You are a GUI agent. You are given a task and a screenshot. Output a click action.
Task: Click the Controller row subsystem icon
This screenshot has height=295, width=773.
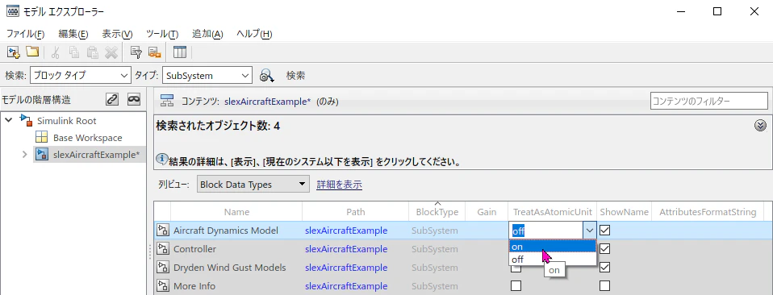pyautogui.click(x=163, y=249)
